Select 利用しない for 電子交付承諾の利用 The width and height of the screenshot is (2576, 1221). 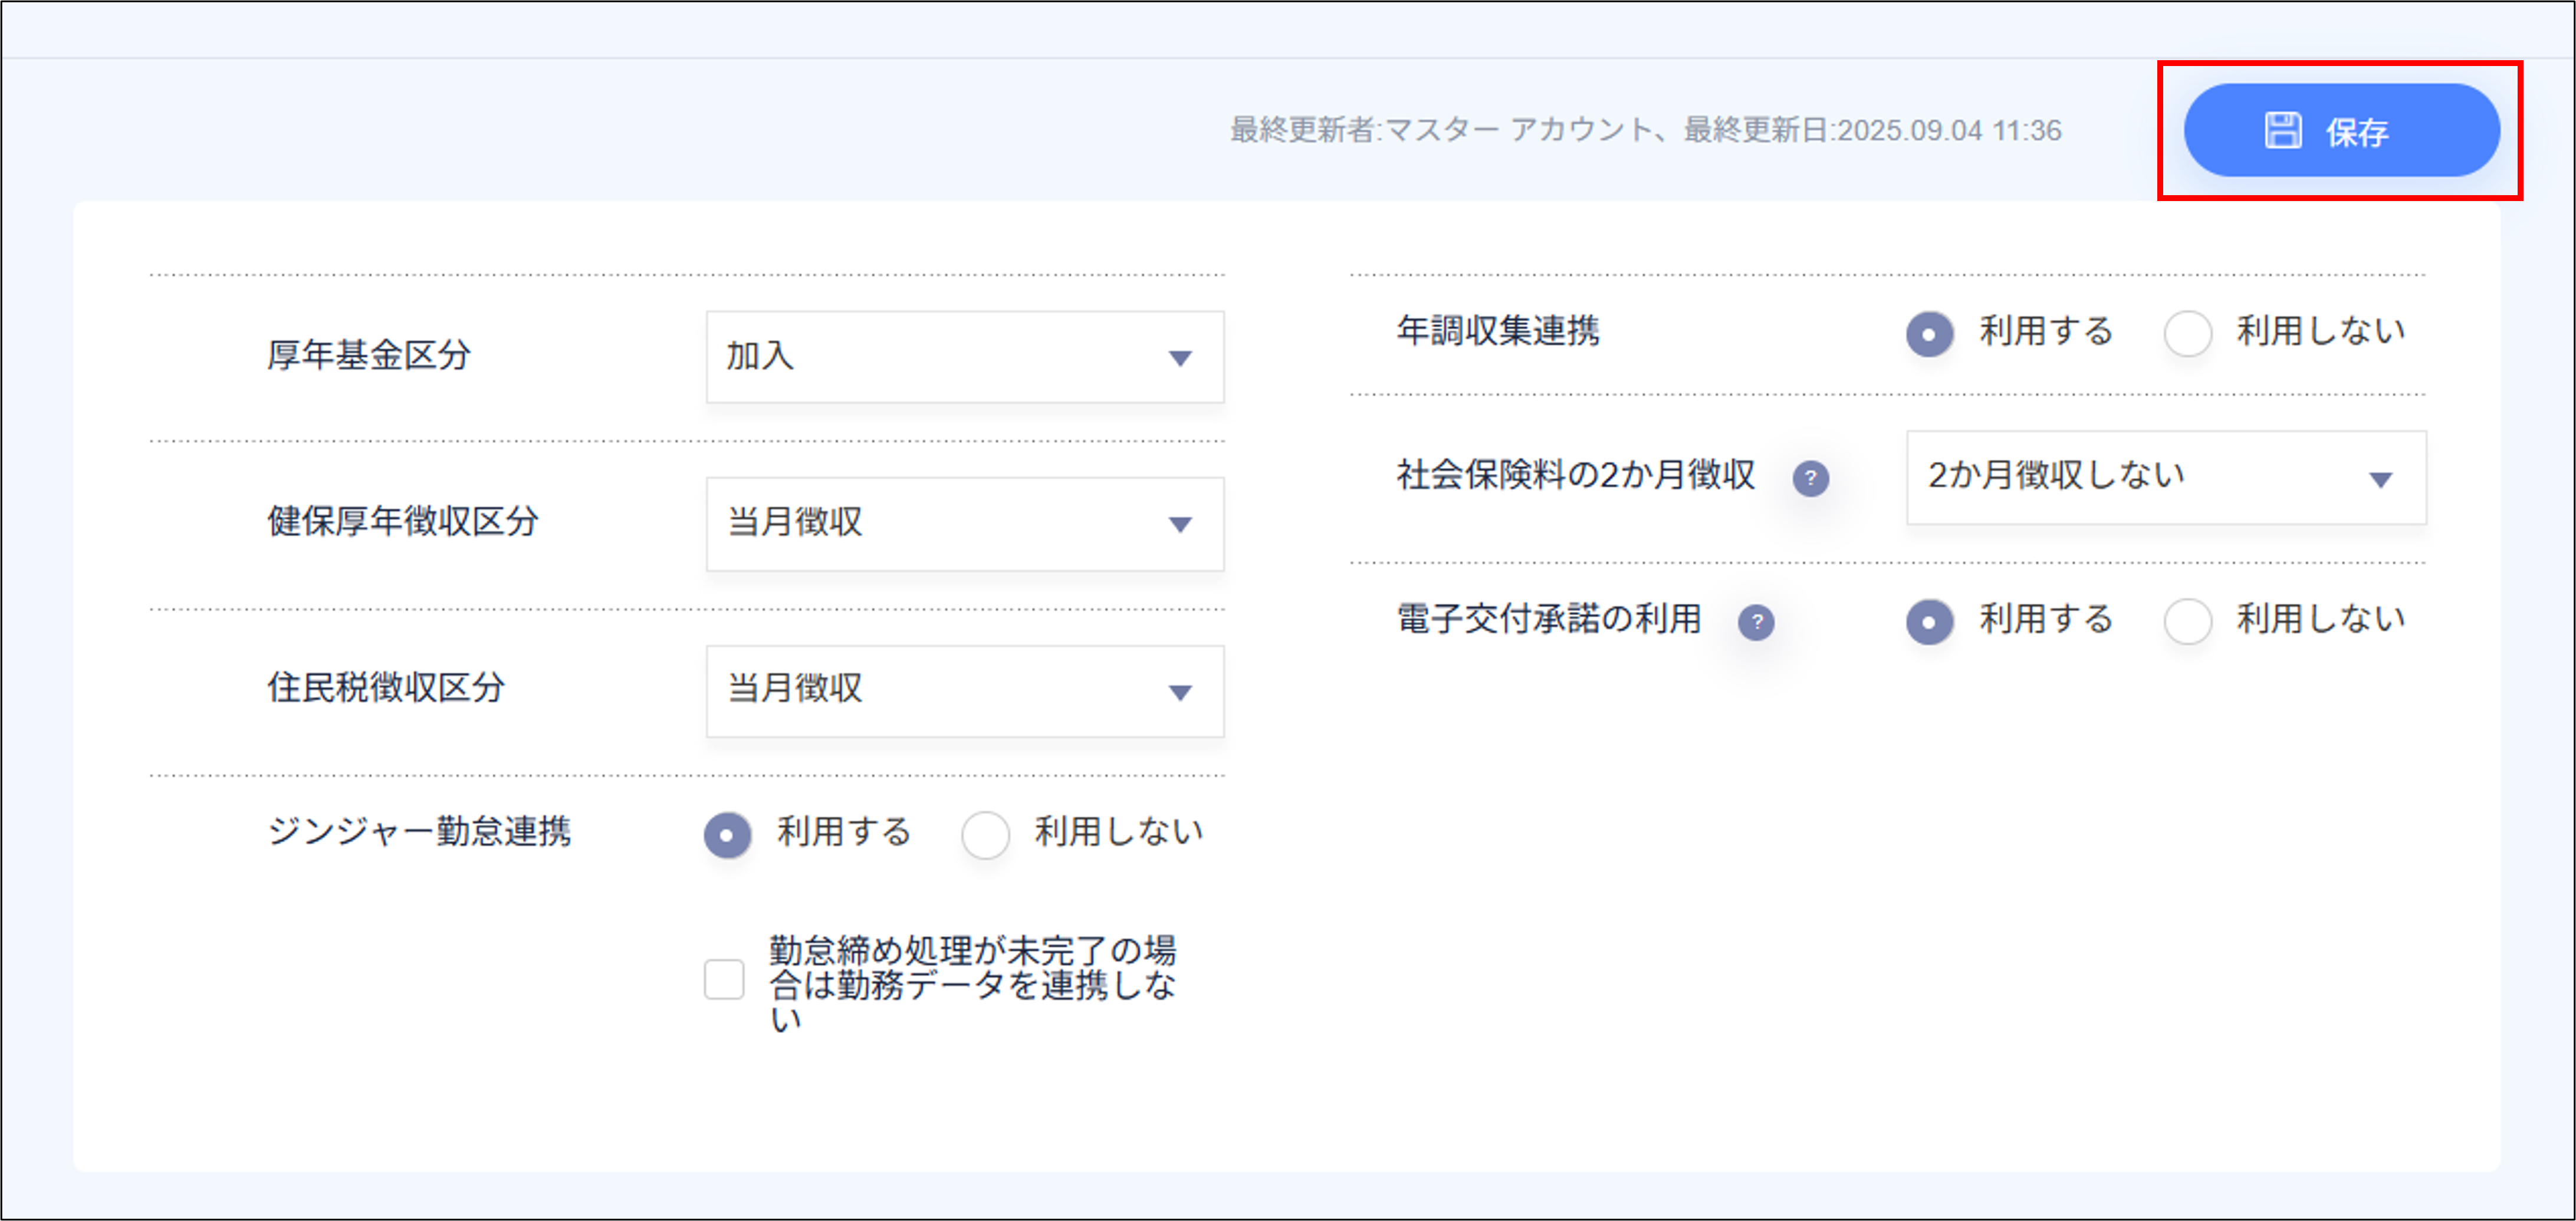pos(2189,621)
